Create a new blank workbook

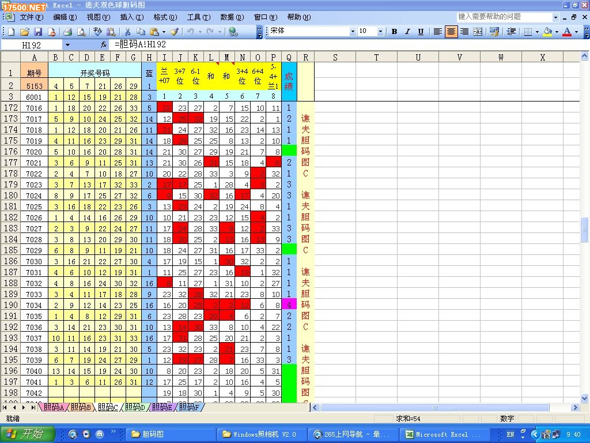click(12, 32)
